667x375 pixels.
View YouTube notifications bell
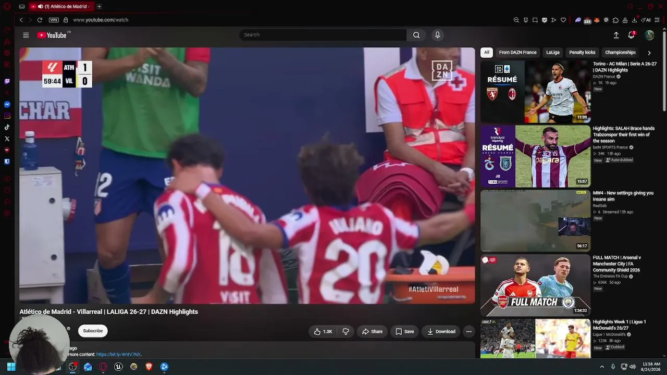pos(632,35)
